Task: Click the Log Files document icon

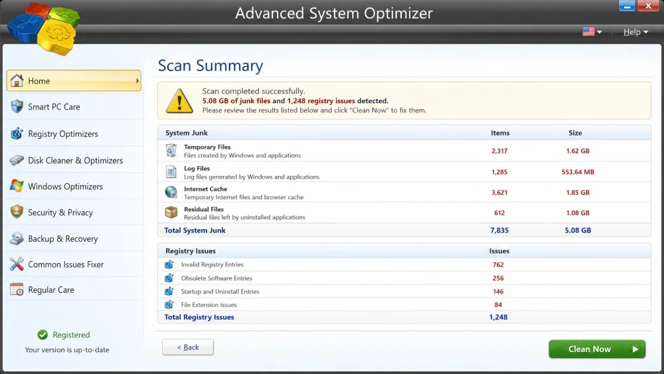Action: (171, 171)
